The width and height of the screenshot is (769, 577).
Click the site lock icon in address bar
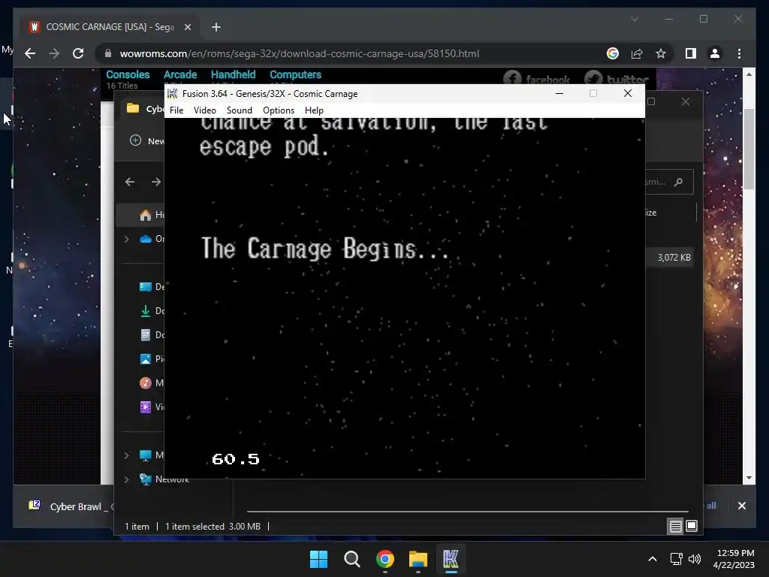(108, 53)
